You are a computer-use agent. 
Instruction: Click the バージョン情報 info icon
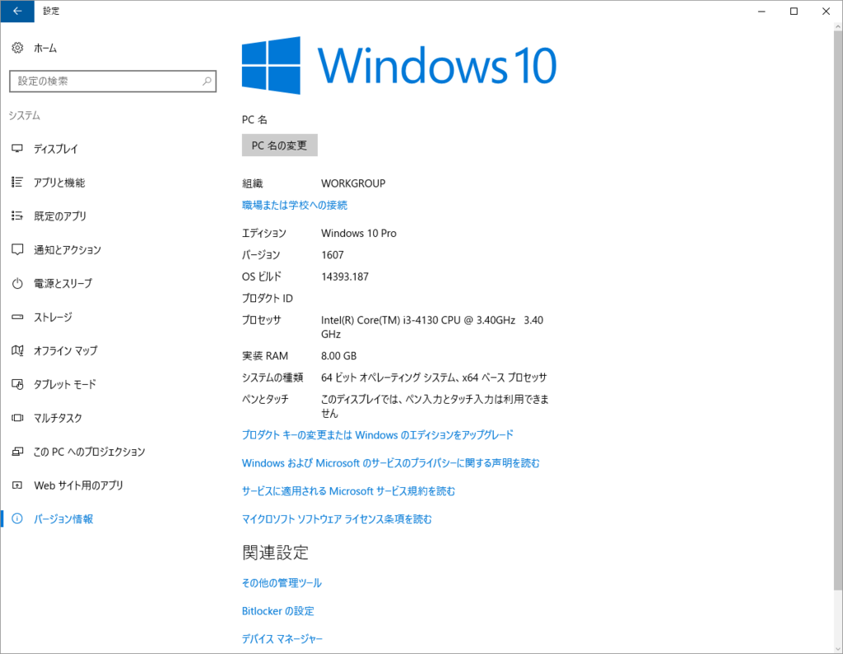click(x=17, y=519)
